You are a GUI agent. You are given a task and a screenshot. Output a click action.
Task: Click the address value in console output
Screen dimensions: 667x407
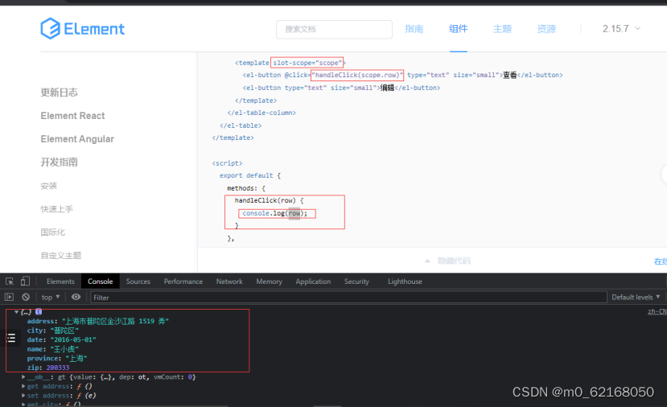click(115, 321)
